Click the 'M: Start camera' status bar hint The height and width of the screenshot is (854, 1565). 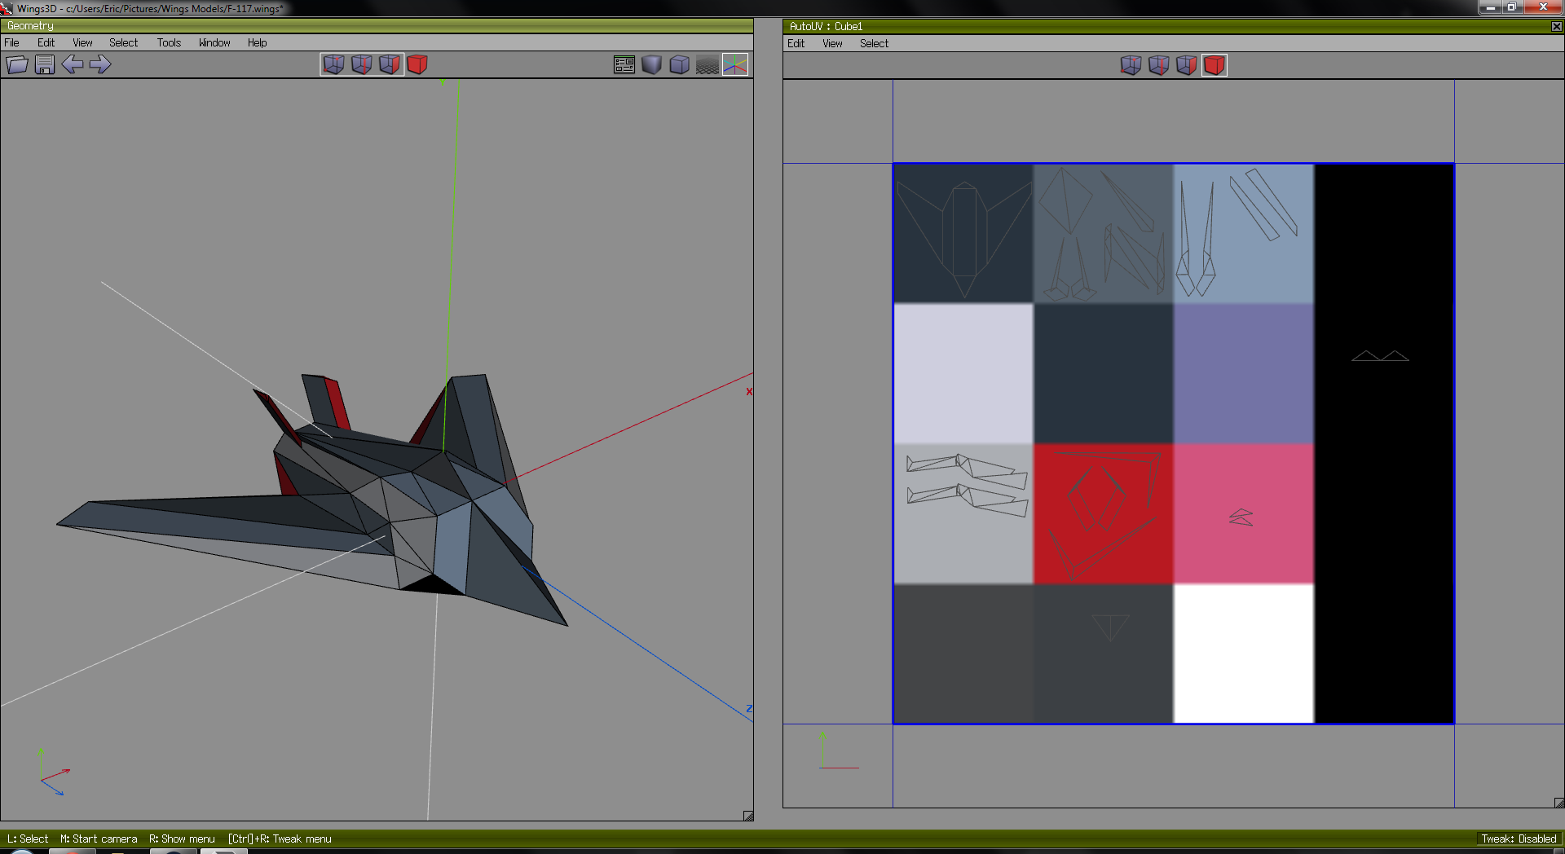[99, 839]
